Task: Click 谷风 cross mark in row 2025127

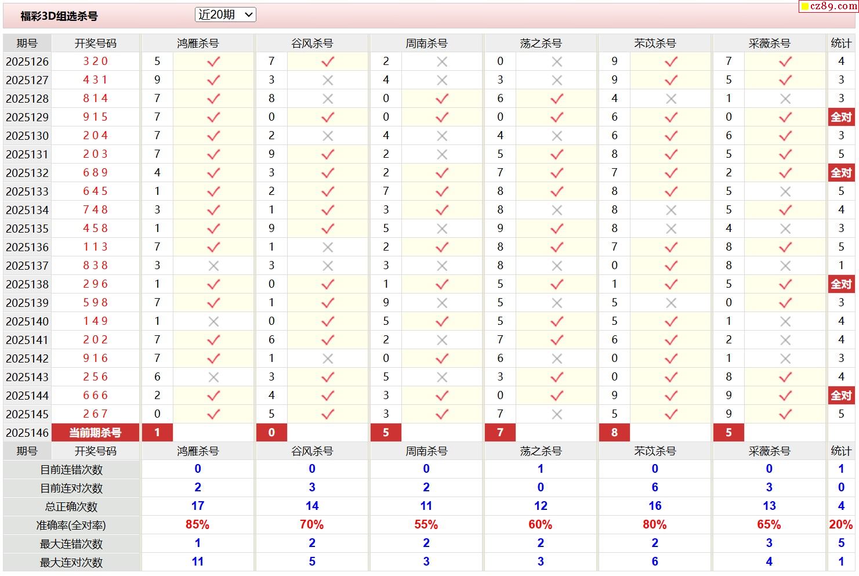Action: (x=328, y=80)
